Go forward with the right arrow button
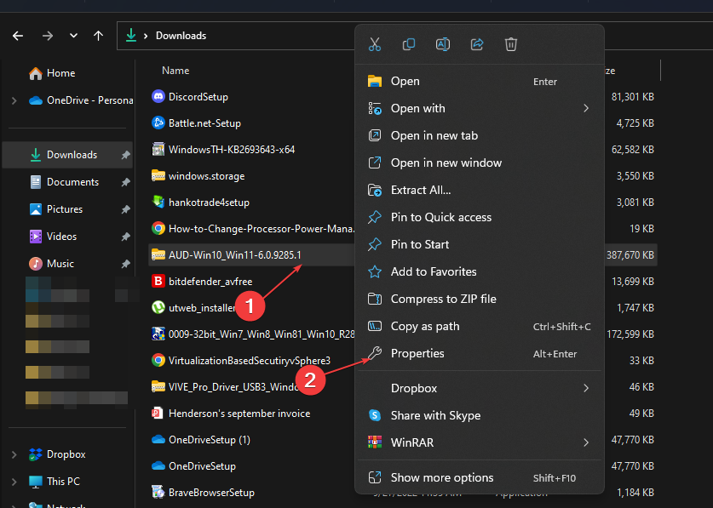This screenshot has height=508, width=713. pyautogui.click(x=48, y=36)
